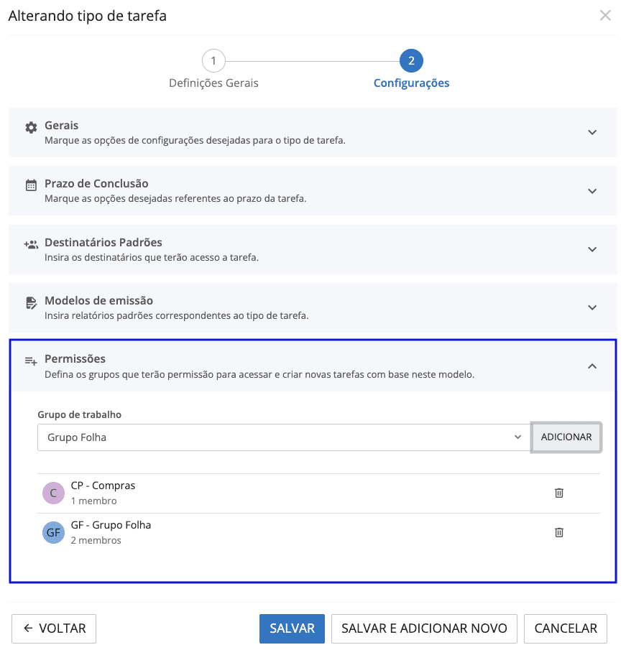Screen dimensions: 626x650
Task: Expand the Modelos de emissão section
Action: 592,307
